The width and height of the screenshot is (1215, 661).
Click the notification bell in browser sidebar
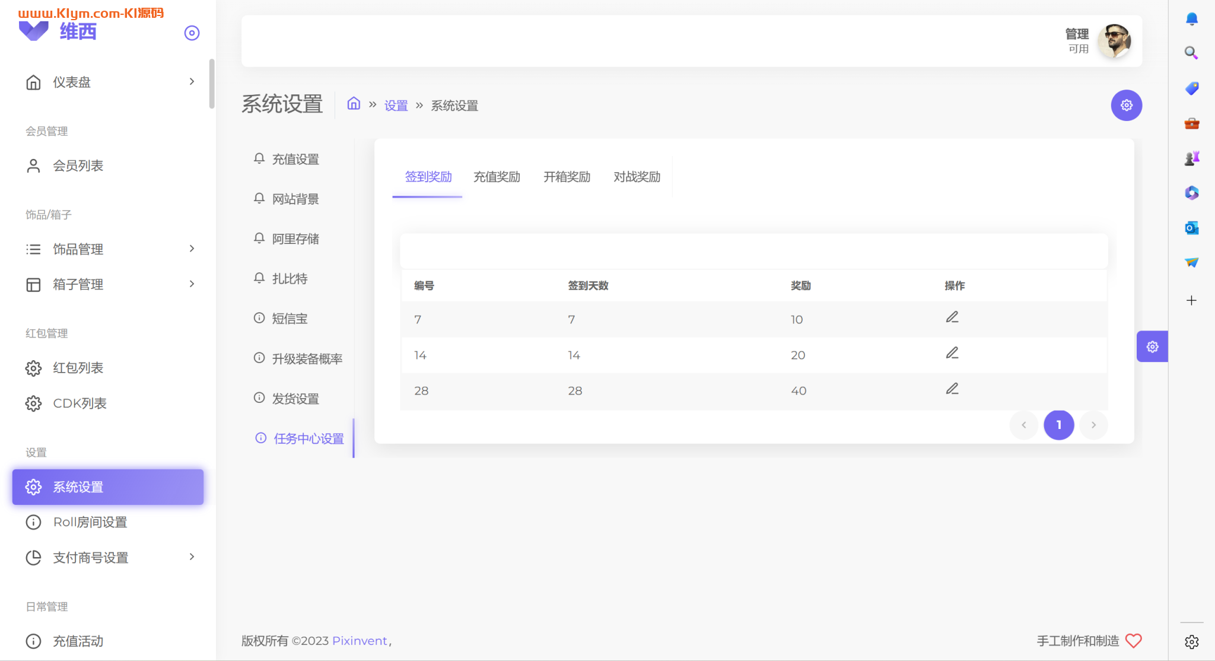(1191, 19)
